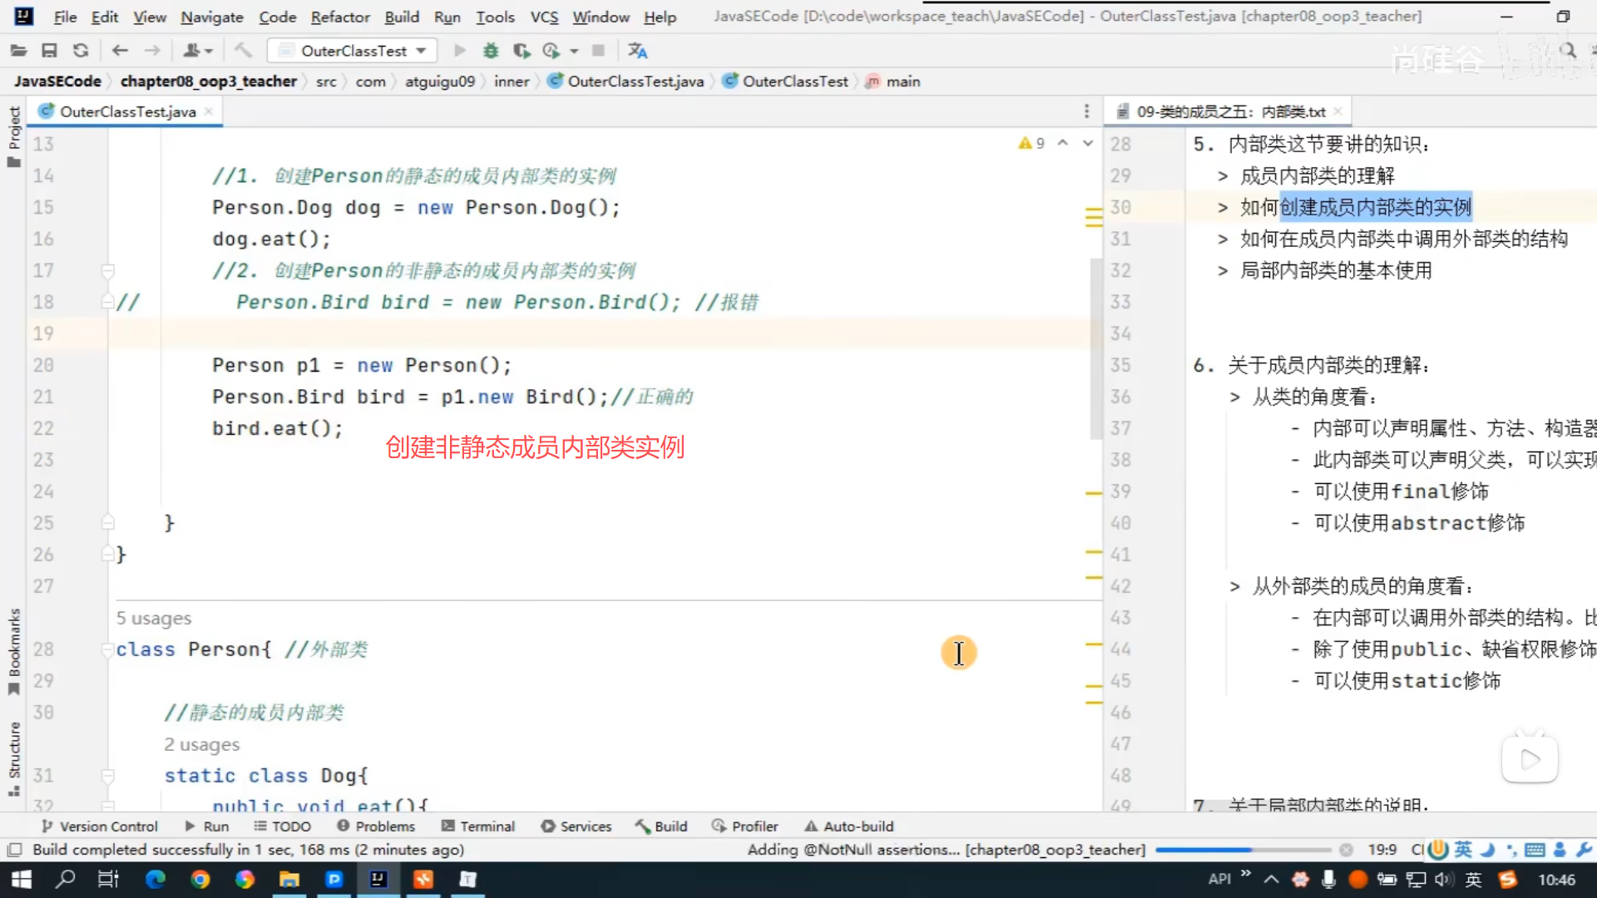Open the Translate toolbar icon
Image resolution: width=1597 pixels, height=898 pixels.
[x=638, y=51]
